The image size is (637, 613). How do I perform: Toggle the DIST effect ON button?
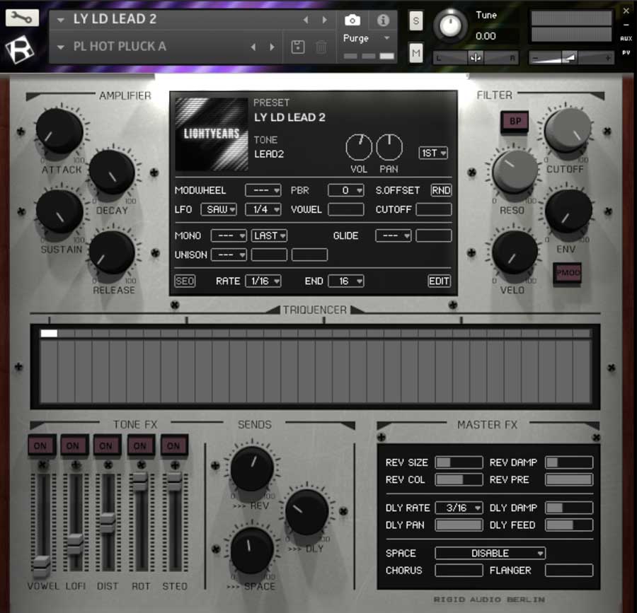point(106,445)
